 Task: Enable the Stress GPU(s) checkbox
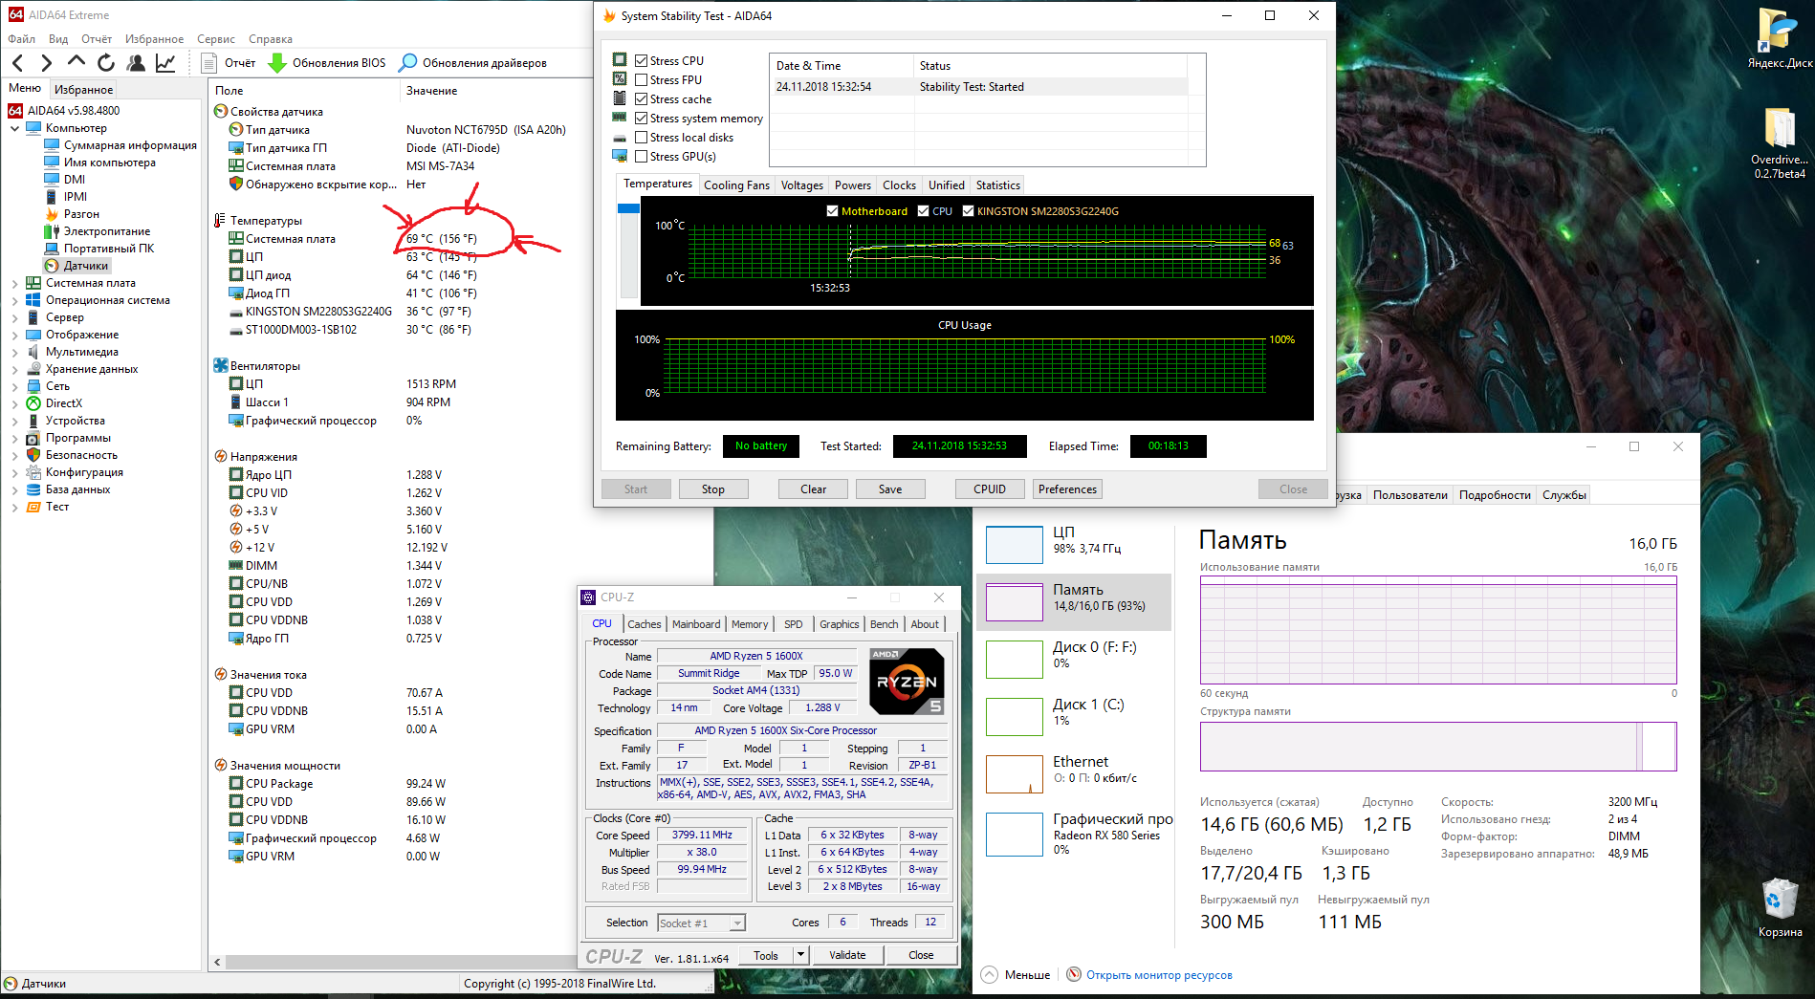tap(642, 156)
